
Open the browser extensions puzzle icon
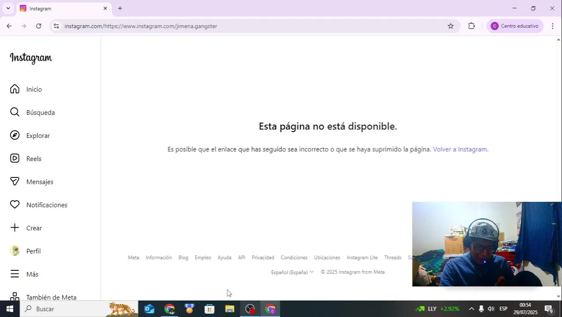[471, 26]
